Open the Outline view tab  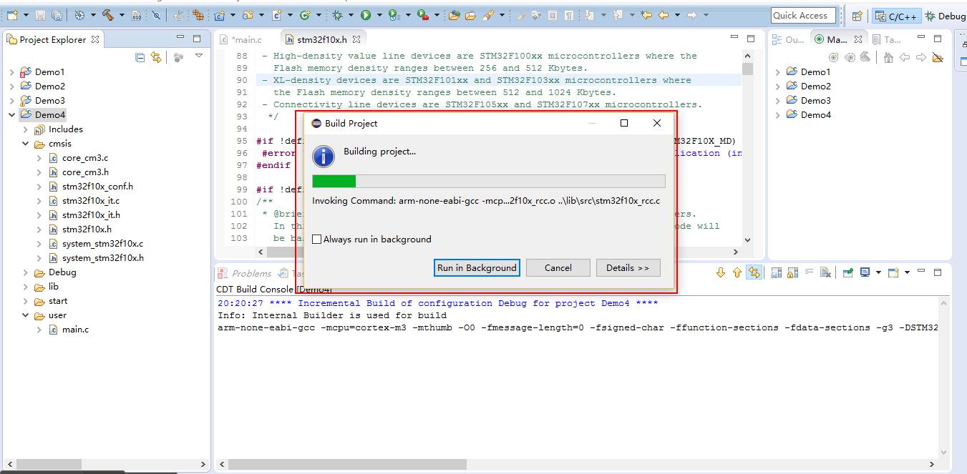tap(789, 40)
